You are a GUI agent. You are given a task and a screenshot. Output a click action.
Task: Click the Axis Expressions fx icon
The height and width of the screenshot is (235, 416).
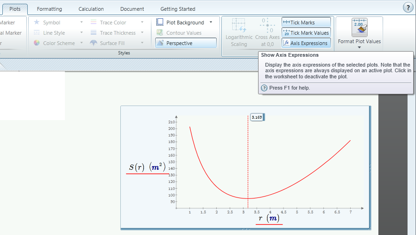(286, 43)
